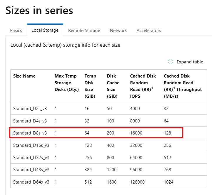Select the 1024 throughput value for D64s_v3
Viewport: 214px width, 195px height.
point(168,182)
